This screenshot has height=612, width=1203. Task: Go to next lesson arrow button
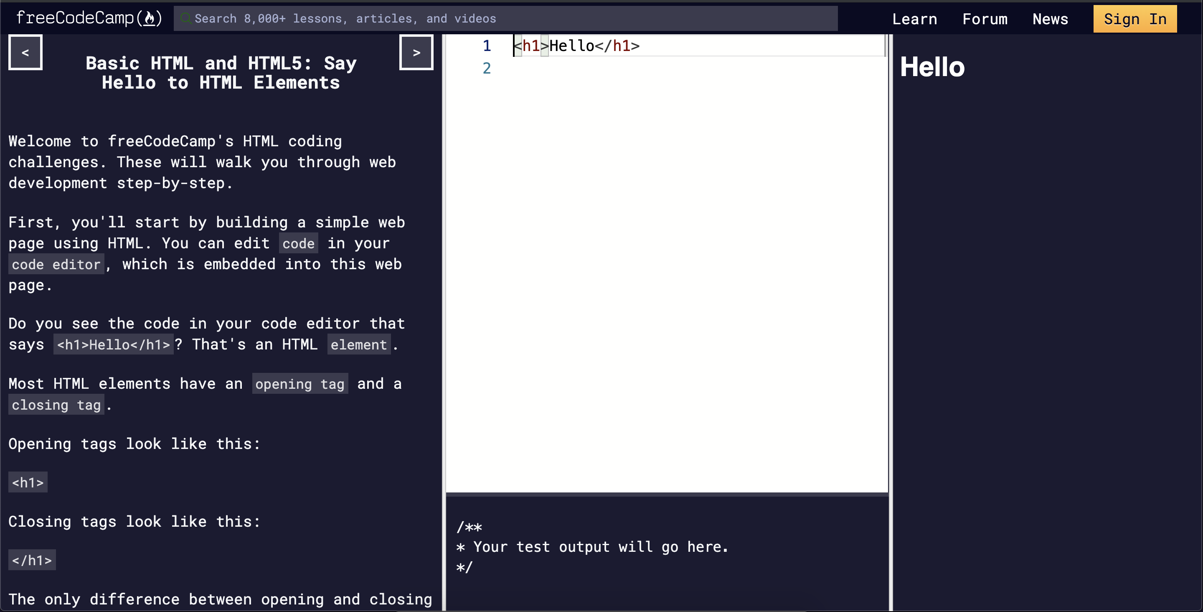tap(416, 52)
